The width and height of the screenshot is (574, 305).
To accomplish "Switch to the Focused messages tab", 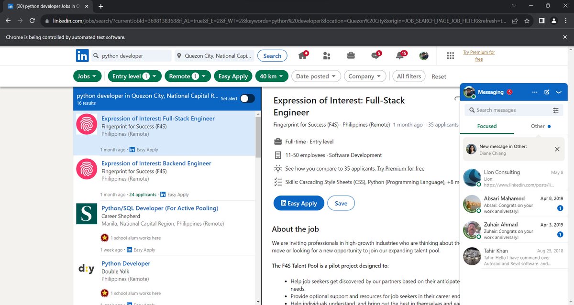I will 487,126.
